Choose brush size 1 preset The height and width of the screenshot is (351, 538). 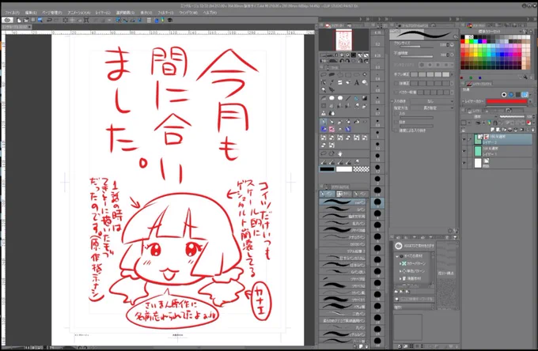(377, 134)
